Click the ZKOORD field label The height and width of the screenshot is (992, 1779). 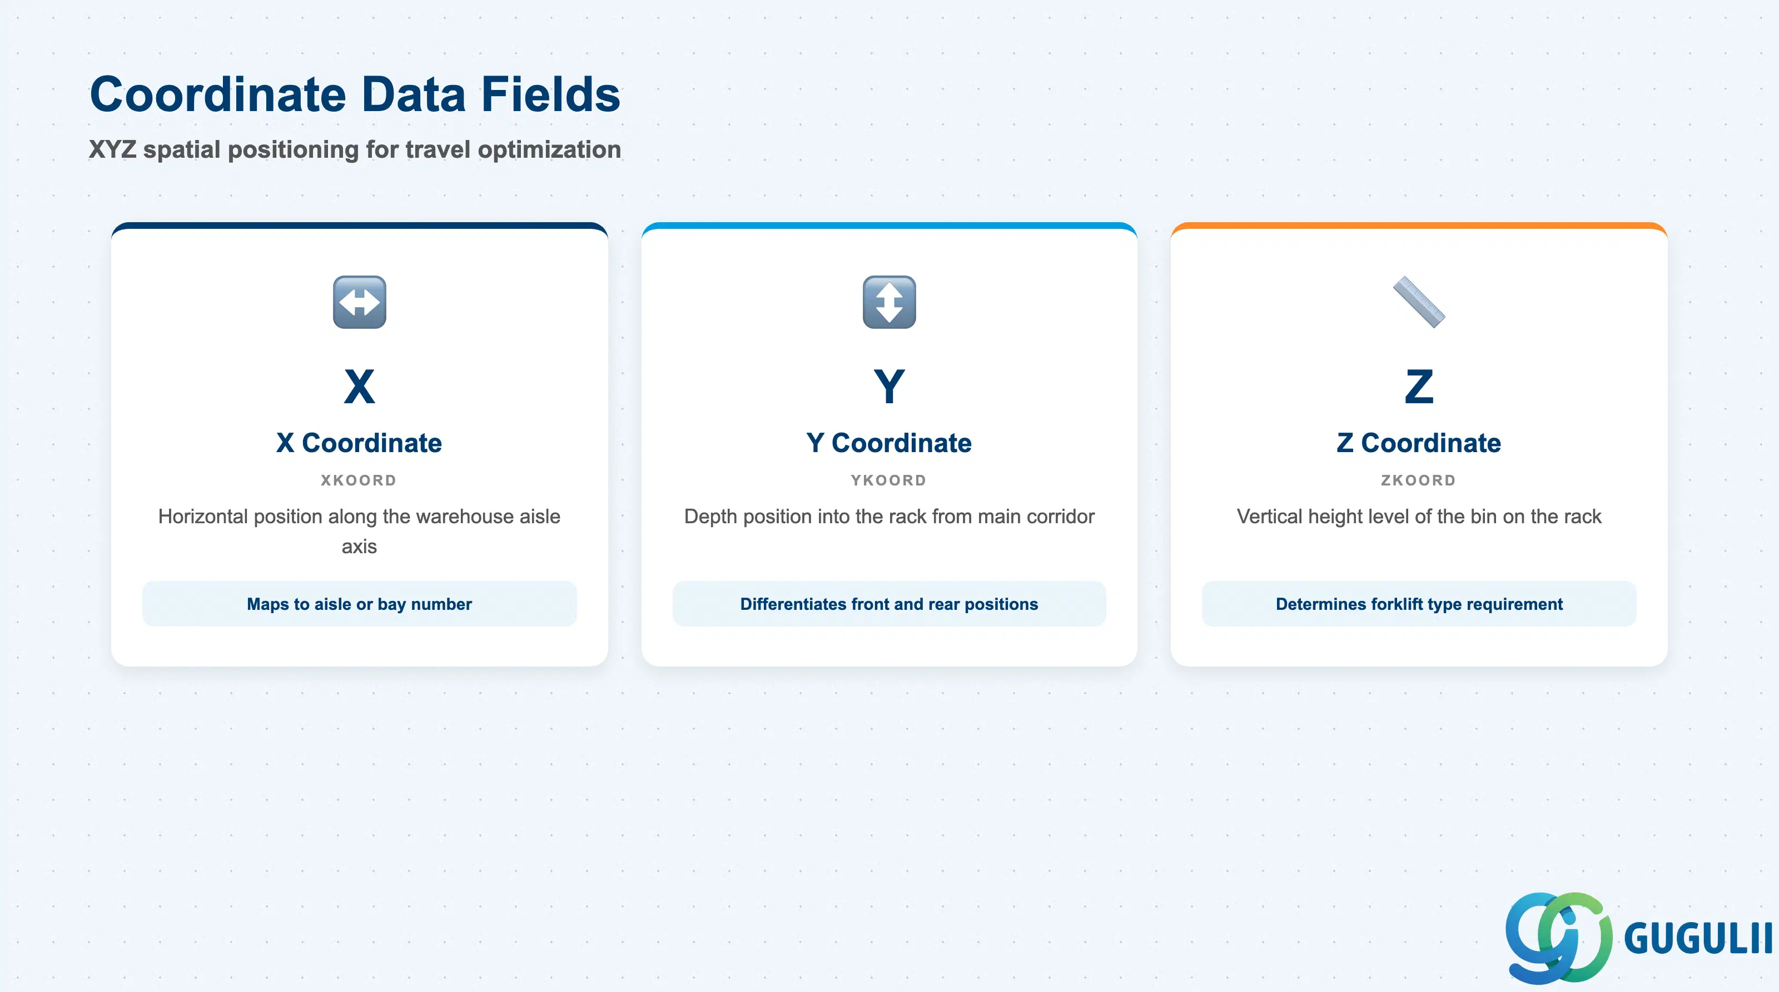tap(1419, 480)
